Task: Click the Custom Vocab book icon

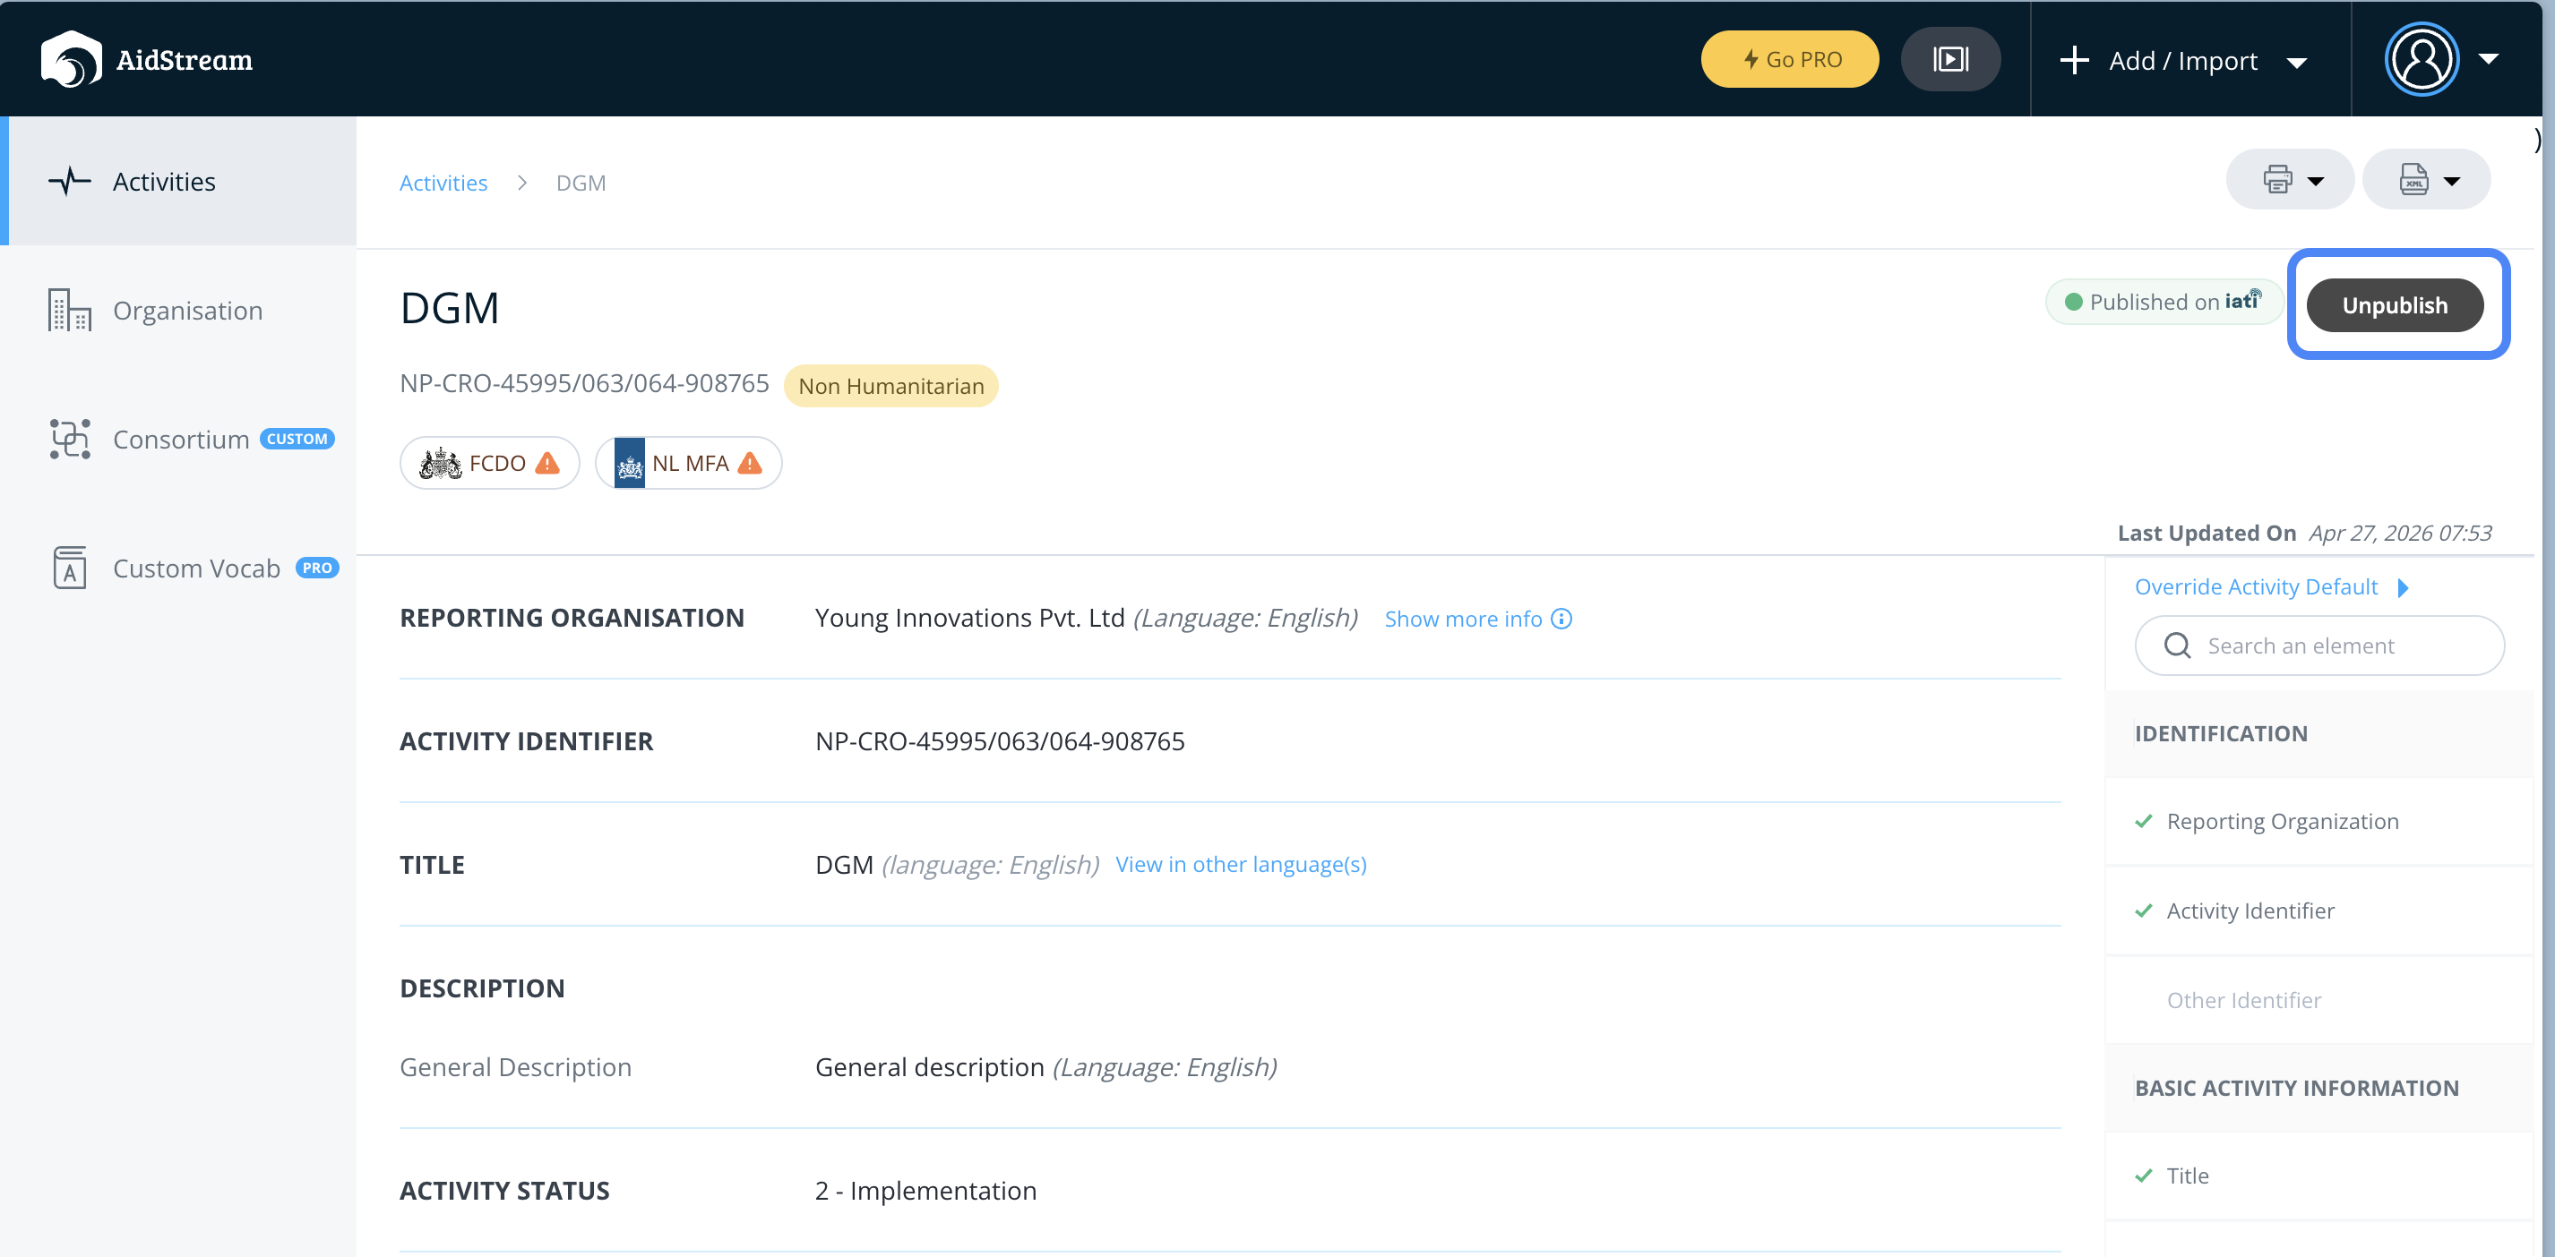Action: point(70,568)
